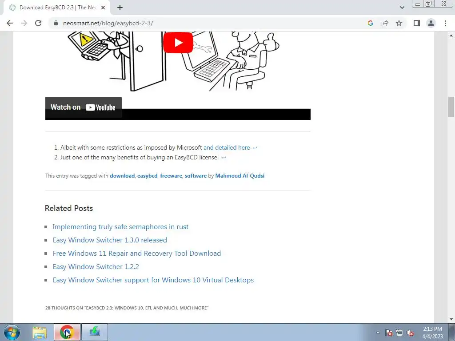The width and height of the screenshot is (455, 341).
Task: View site information via the lock icon
Action: 56,23
